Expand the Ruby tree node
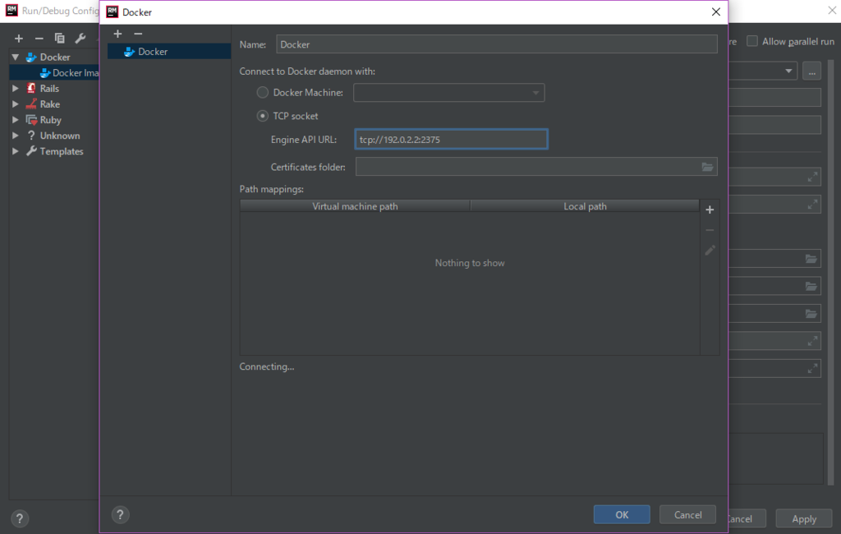Image resolution: width=841 pixels, height=534 pixels. click(16, 120)
